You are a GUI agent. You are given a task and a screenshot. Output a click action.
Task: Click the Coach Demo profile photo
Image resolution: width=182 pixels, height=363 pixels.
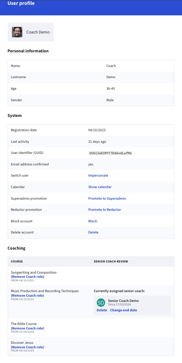[17, 32]
